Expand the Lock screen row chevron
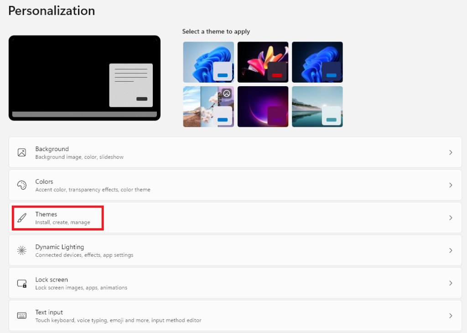Screen dimensions: 467x333 pyautogui.click(x=451, y=283)
